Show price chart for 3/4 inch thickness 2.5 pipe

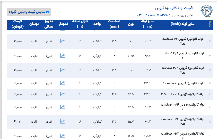tap(62, 70)
